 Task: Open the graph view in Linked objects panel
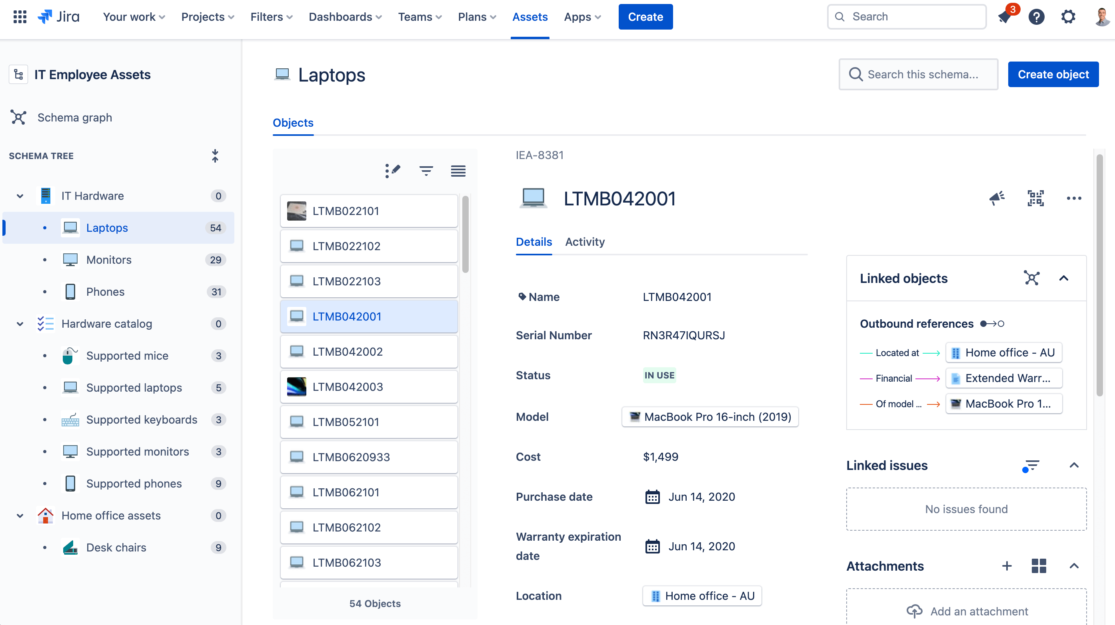(1032, 278)
